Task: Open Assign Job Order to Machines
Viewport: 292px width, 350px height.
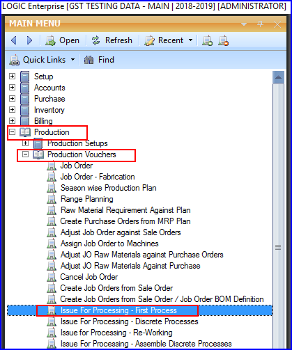Action: [x=109, y=244]
